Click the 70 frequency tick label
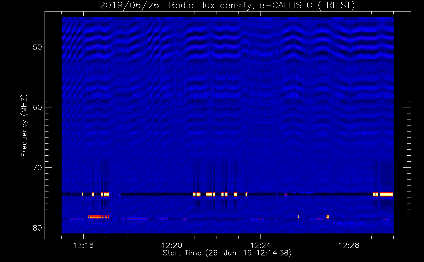The width and height of the screenshot is (424, 262). coord(38,168)
